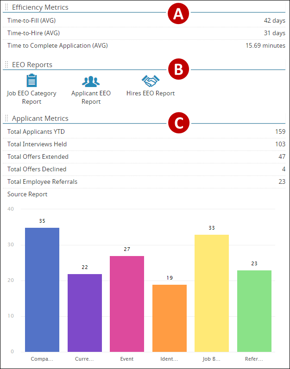Image resolution: width=290 pixels, height=369 pixels.
Task: Grab the EEO Reports drag handle
Action: click(x=6, y=64)
